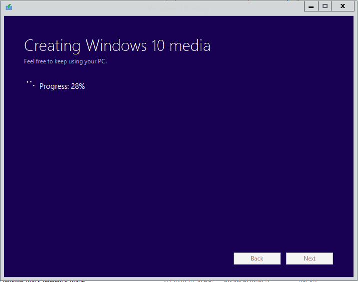
Task: Select the word "Creating" in the heading
Action: [x=52, y=46]
